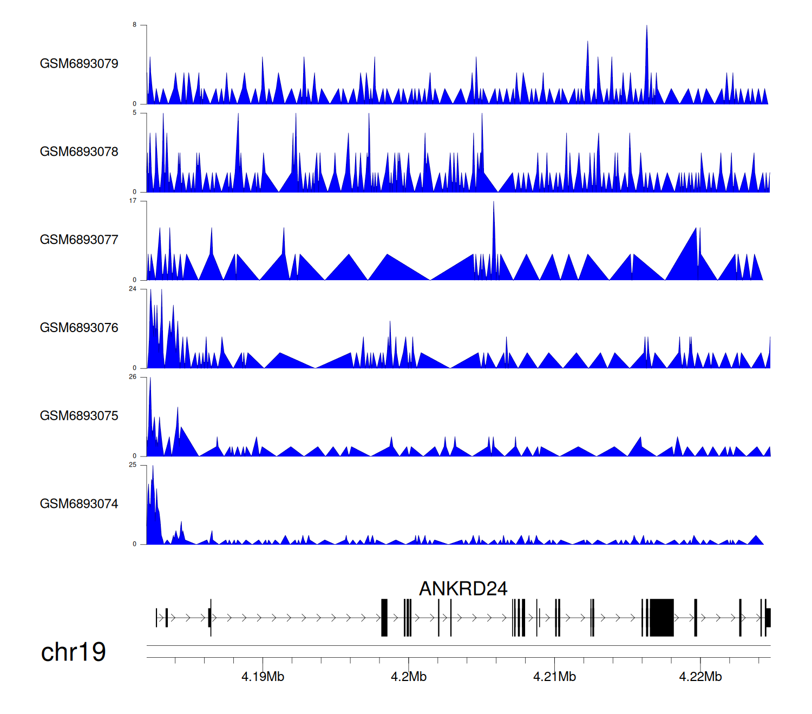Click the y-axis maximum value 17
The image size is (812, 714).
click(x=133, y=201)
